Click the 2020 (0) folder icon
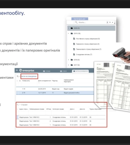The image size is (130, 145). click(72, 28)
